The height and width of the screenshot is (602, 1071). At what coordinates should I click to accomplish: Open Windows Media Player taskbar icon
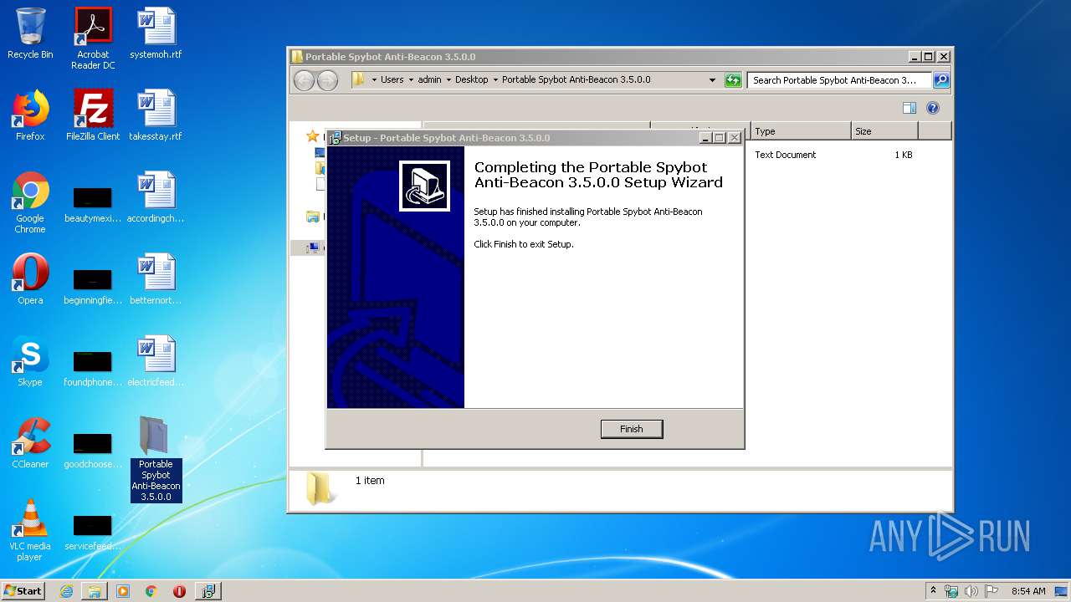(123, 591)
